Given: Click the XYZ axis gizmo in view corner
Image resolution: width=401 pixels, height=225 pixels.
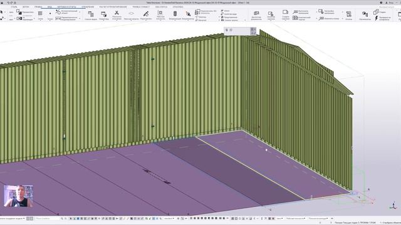Looking at the screenshot, I should pyautogui.click(x=393, y=206).
